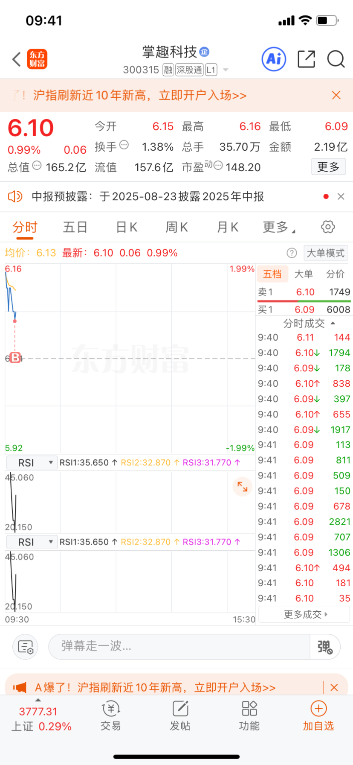Select the 分时 tab
This screenshot has width=353, height=765.
[25, 227]
